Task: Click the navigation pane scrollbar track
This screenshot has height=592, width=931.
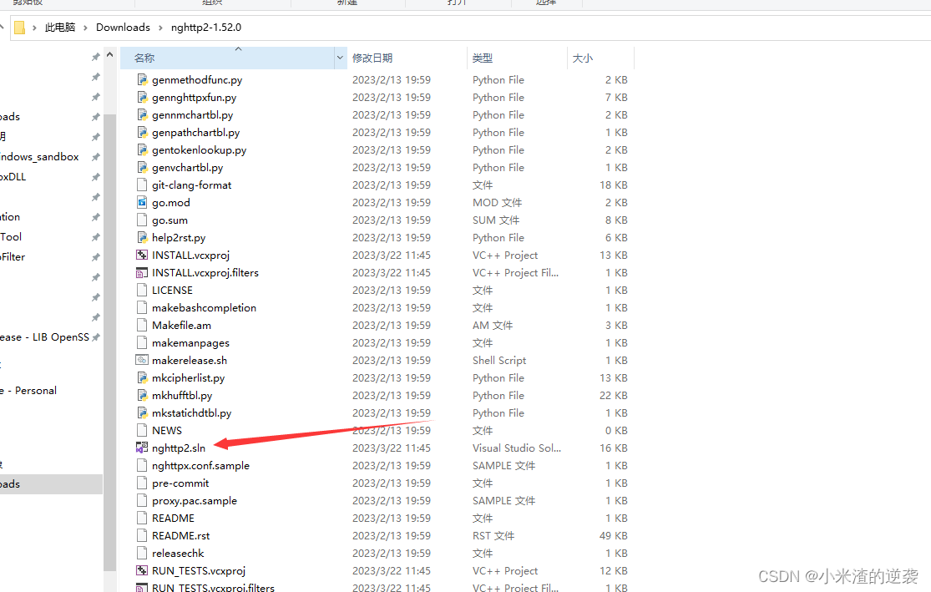Action: [x=110, y=342]
